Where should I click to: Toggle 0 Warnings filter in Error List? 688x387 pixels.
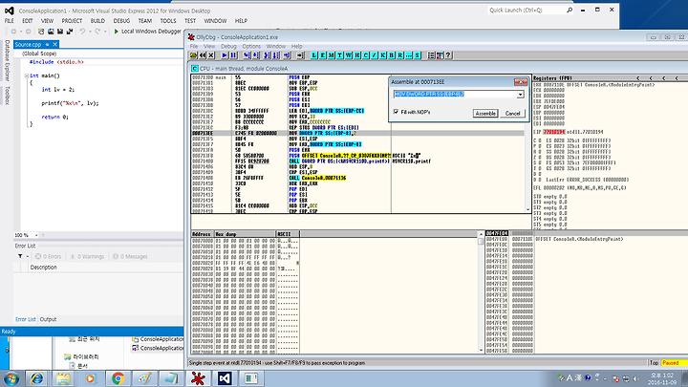pyautogui.click(x=87, y=256)
